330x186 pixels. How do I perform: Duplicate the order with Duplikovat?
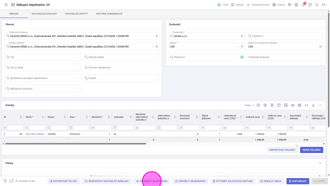(298, 181)
